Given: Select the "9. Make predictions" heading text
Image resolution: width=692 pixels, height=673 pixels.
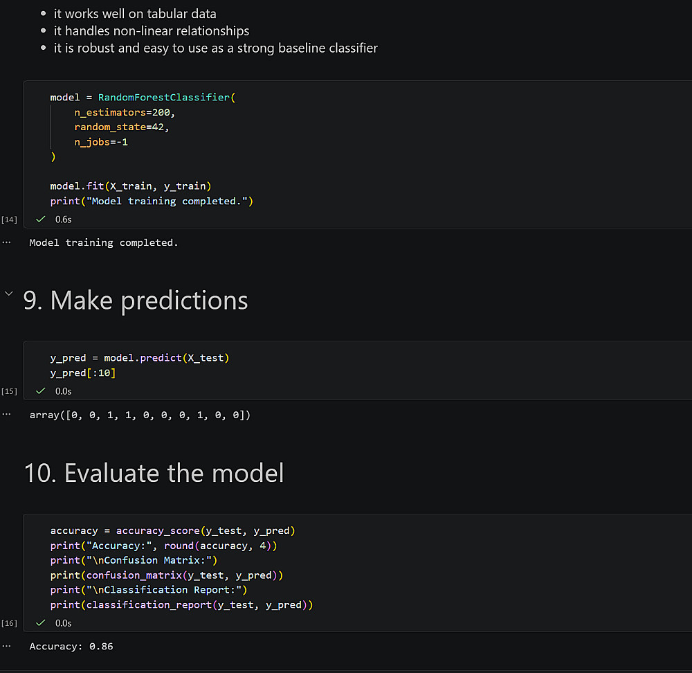Looking at the screenshot, I should click(136, 300).
